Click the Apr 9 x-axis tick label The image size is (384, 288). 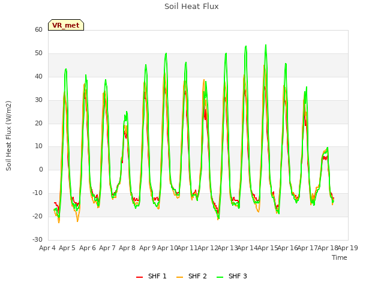pyautogui.click(x=148, y=248)
